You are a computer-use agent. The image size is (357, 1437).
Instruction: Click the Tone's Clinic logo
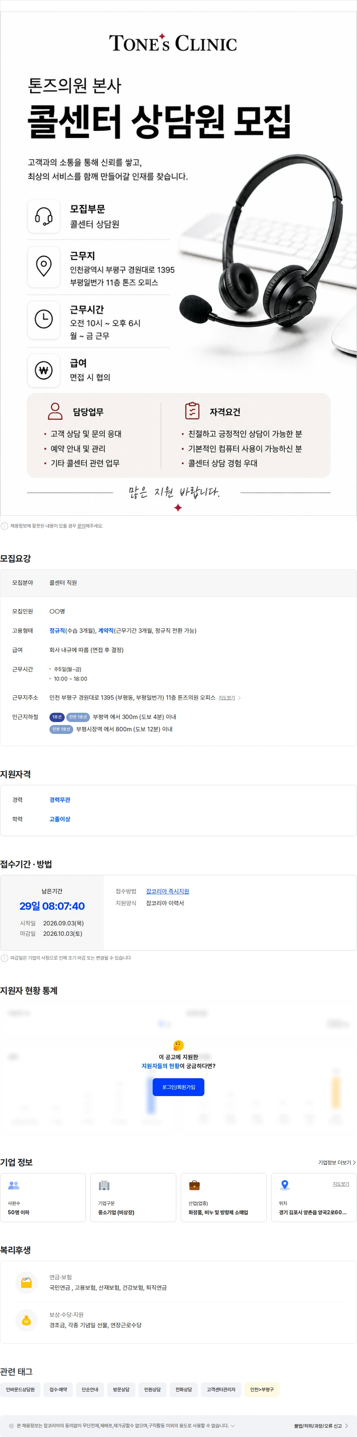(173, 43)
